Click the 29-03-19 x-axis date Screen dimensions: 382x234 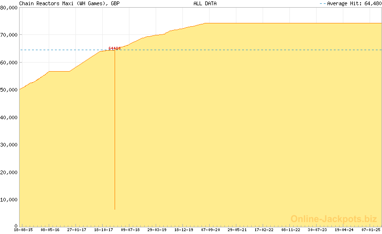pyautogui.click(x=157, y=230)
